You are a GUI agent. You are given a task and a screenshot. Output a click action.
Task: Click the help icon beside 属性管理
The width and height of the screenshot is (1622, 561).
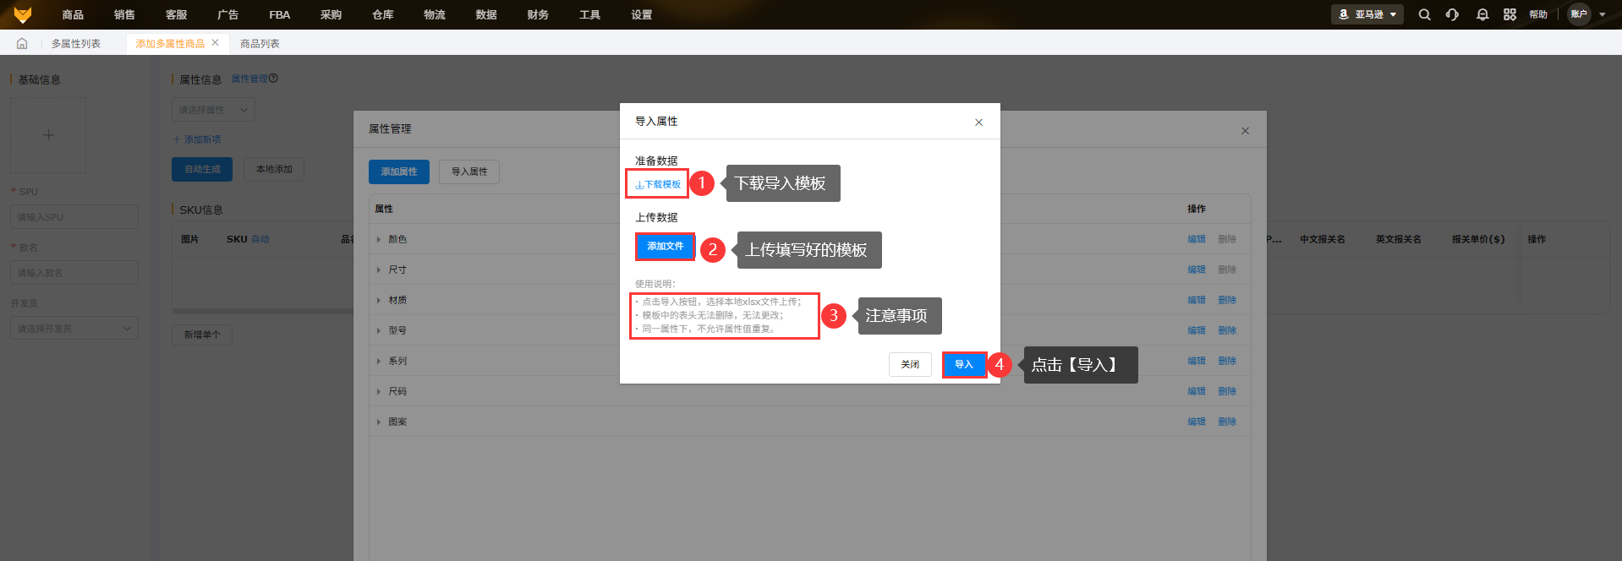pyautogui.click(x=273, y=79)
